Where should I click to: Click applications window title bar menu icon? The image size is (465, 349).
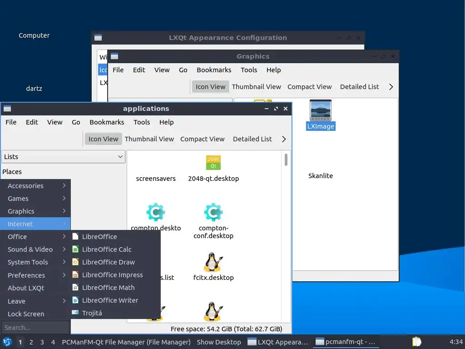(x=7, y=109)
